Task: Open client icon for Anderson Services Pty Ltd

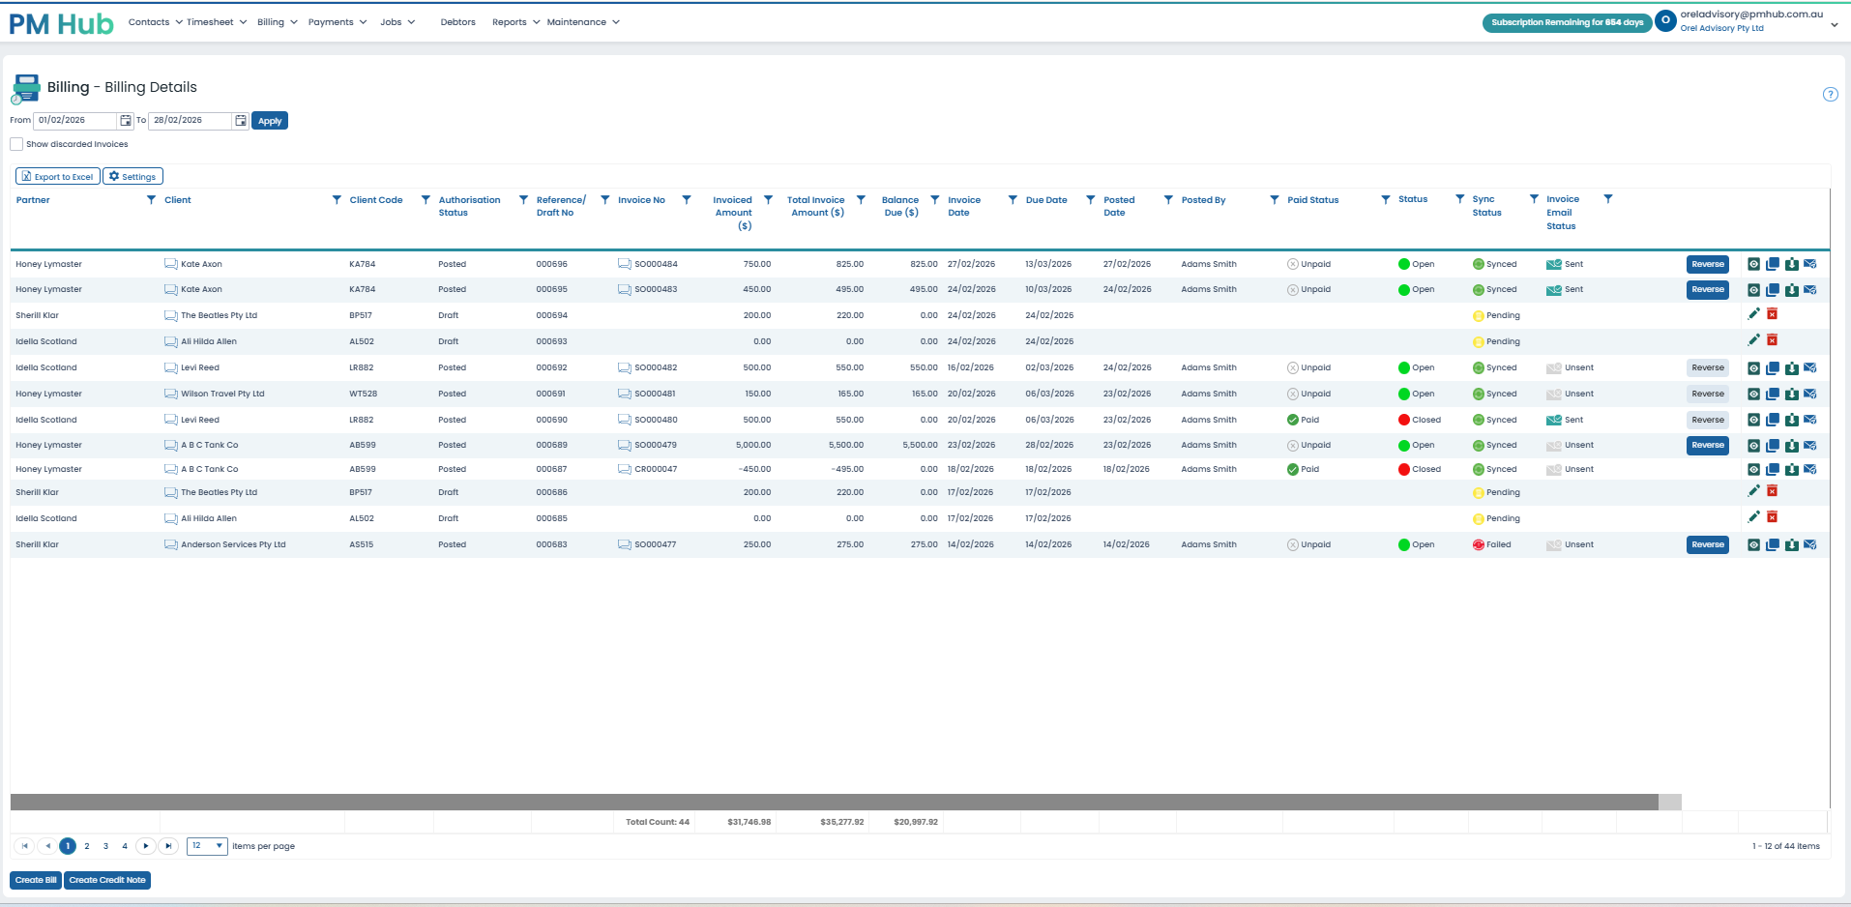Action: tap(171, 545)
